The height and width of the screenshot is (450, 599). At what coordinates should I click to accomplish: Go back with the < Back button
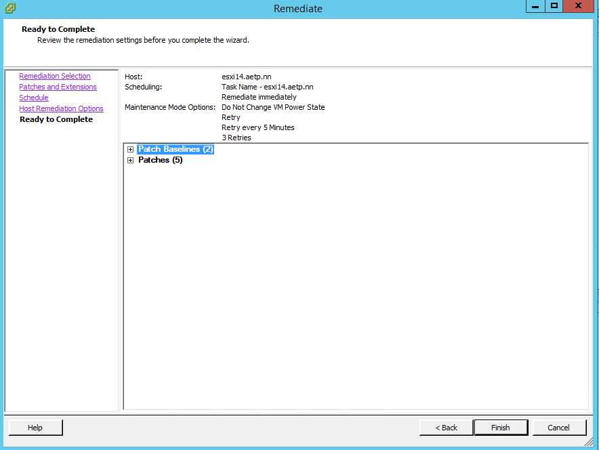pyautogui.click(x=446, y=428)
